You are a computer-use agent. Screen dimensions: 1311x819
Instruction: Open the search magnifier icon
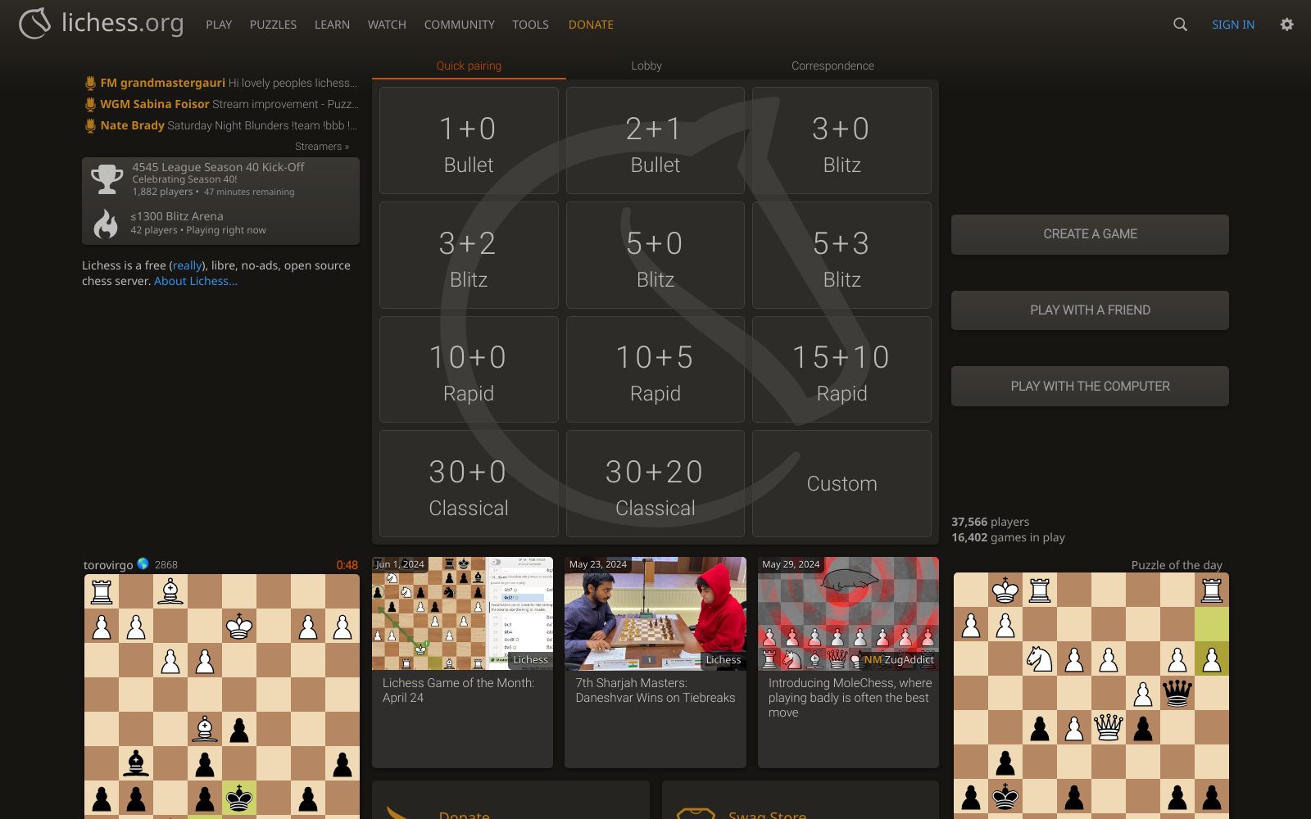point(1180,25)
